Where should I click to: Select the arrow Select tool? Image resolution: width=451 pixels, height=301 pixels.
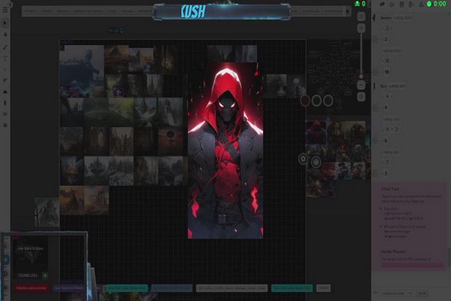5,23
